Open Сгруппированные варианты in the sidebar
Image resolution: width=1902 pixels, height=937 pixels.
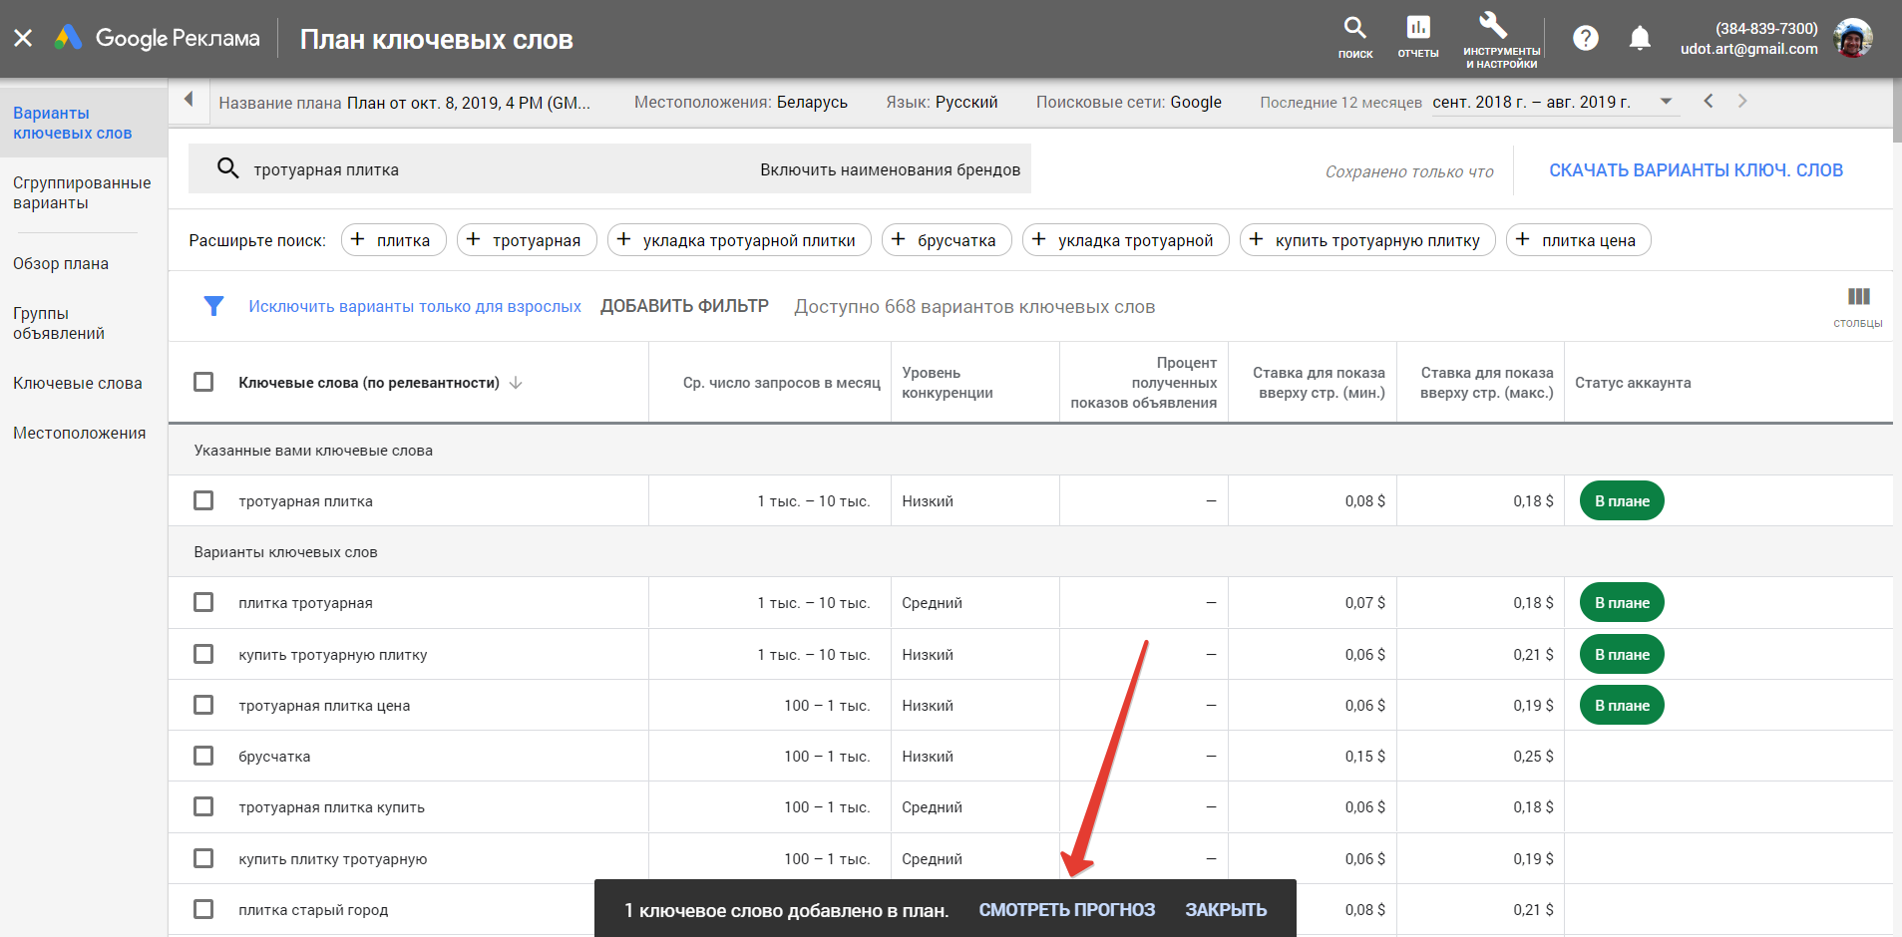coord(82,192)
